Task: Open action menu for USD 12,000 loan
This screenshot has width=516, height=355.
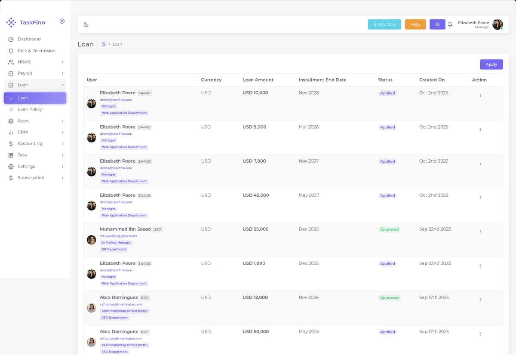Action: [480, 300]
